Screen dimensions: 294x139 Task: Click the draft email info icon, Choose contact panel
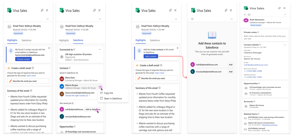click(x=33, y=68)
